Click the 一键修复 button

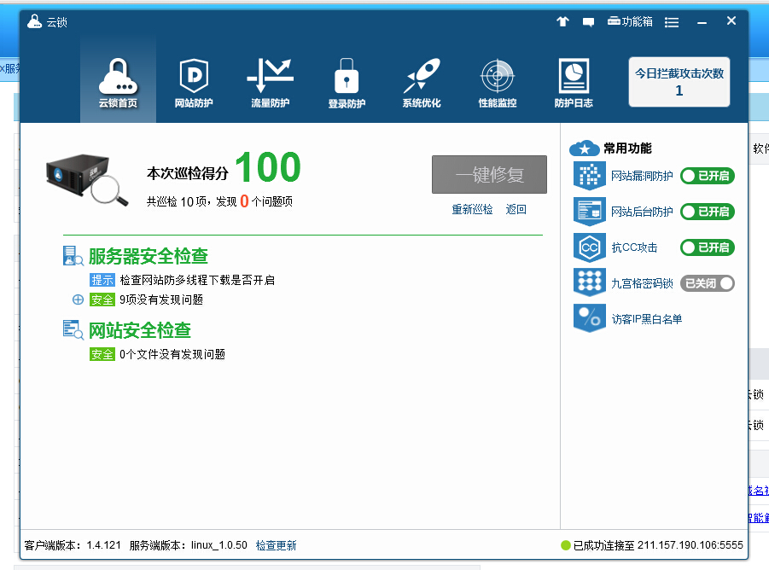(x=489, y=174)
